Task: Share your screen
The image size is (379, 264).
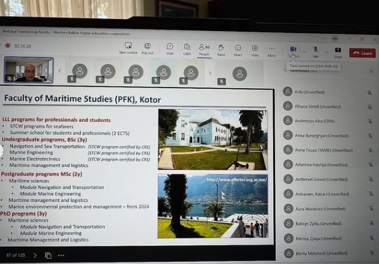Action: pyautogui.click(x=338, y=53)
